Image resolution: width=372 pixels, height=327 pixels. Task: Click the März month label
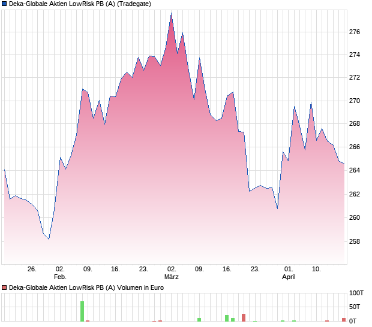pyautogui.click(x=172, y=277)
